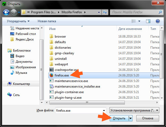Open the browser folder

pyautogui.click(x=60, y=37)
